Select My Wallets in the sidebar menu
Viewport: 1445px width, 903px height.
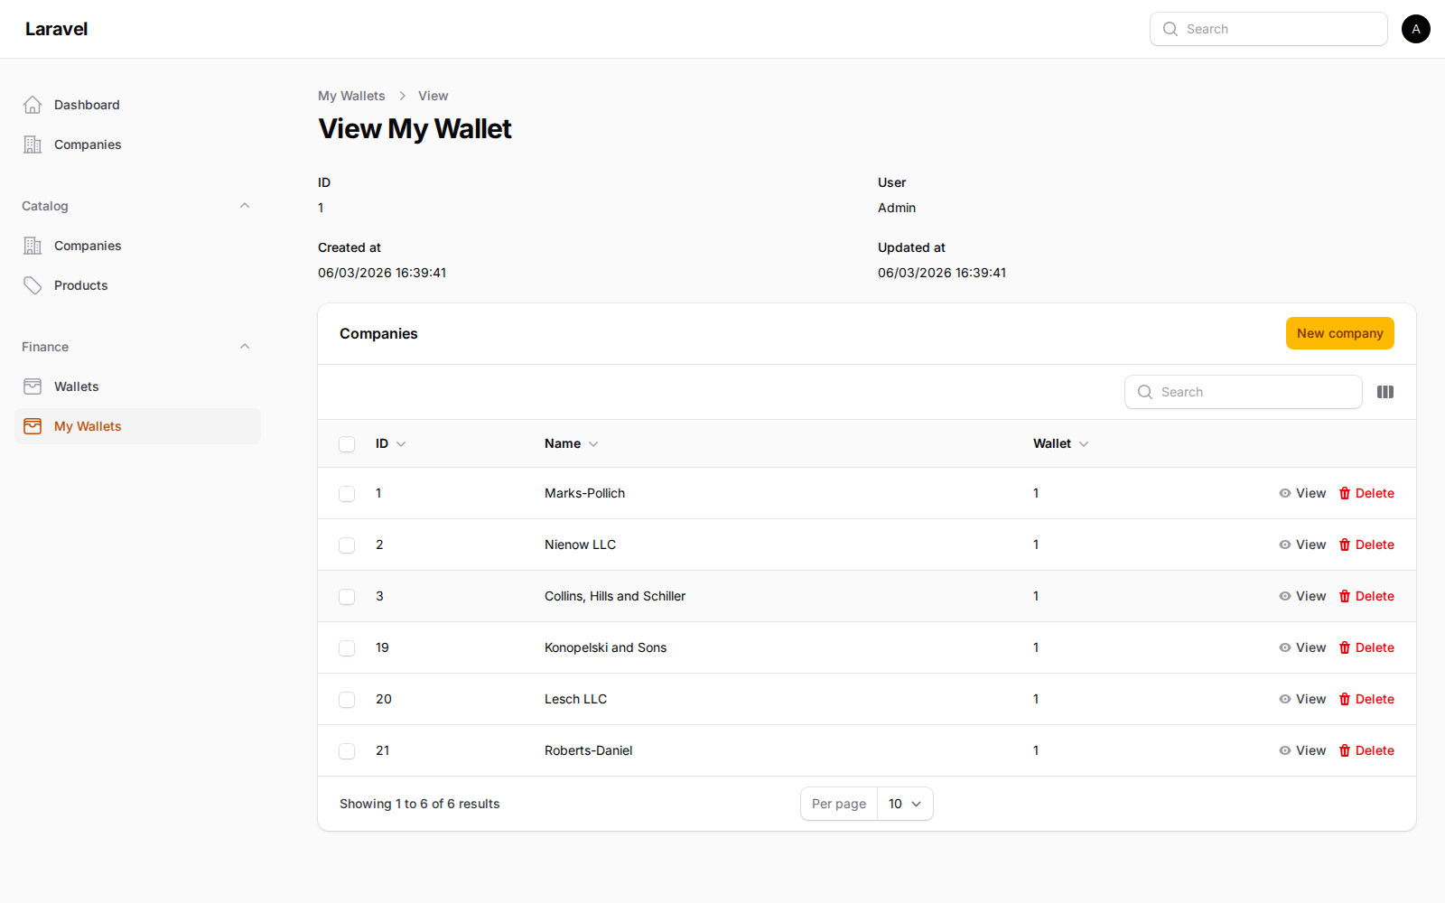87,425
